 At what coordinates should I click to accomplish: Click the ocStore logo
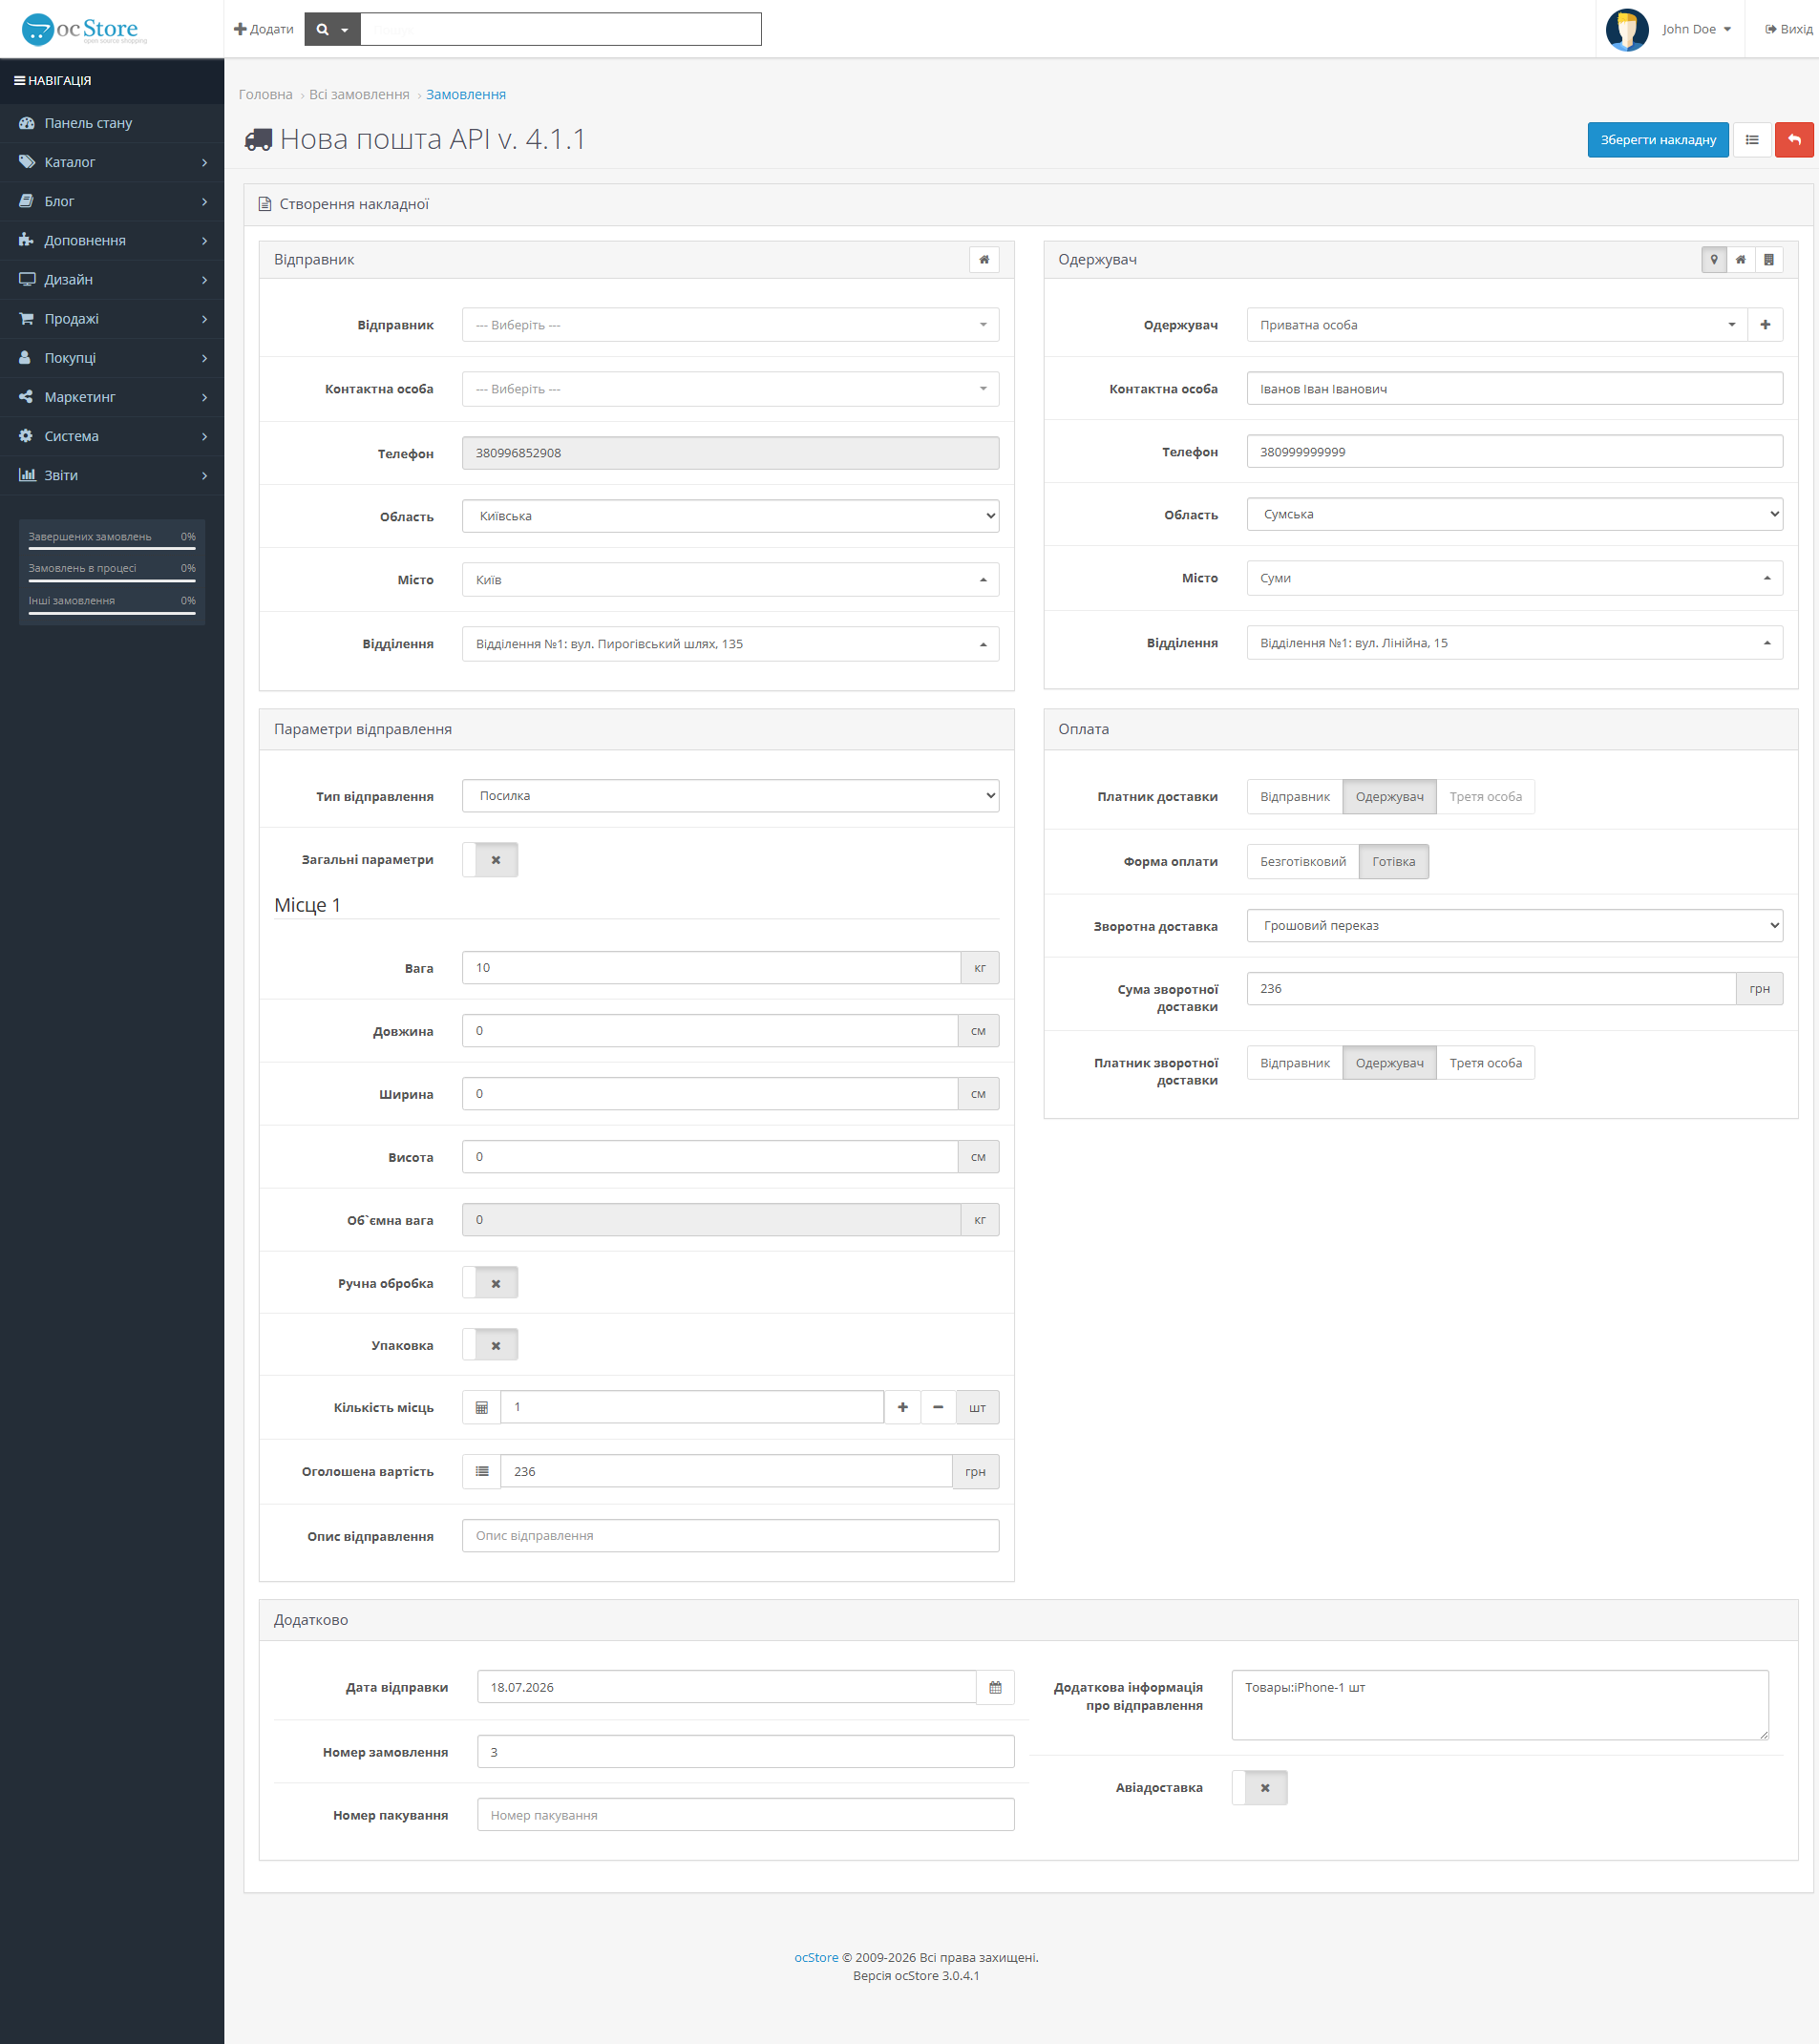pyautogui.click(x=84, y=29)
